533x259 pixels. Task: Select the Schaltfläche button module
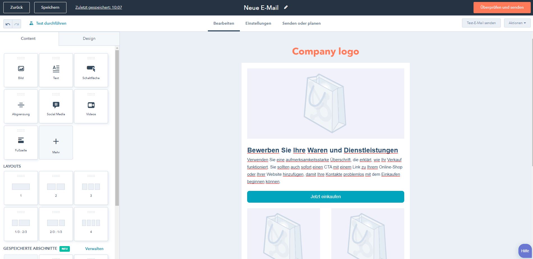coord(91,70)
